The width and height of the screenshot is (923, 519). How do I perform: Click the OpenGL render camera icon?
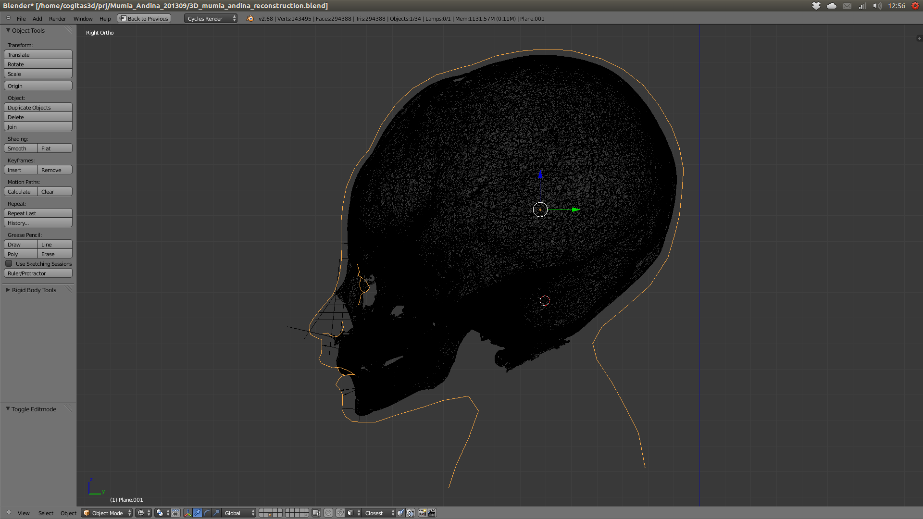[x=422, y=513]
